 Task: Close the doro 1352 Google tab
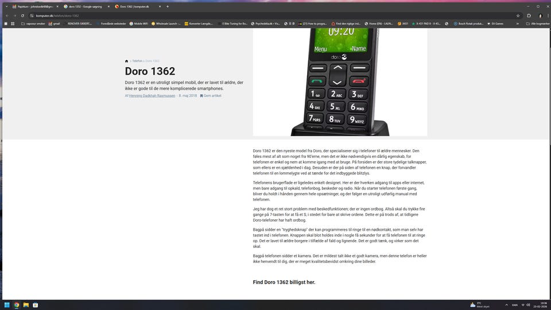coord(108,6)
